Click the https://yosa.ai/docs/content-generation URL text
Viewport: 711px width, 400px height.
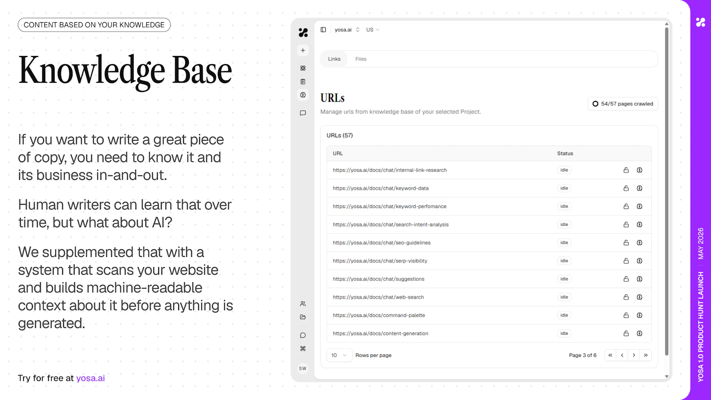(x=380, y=333)
